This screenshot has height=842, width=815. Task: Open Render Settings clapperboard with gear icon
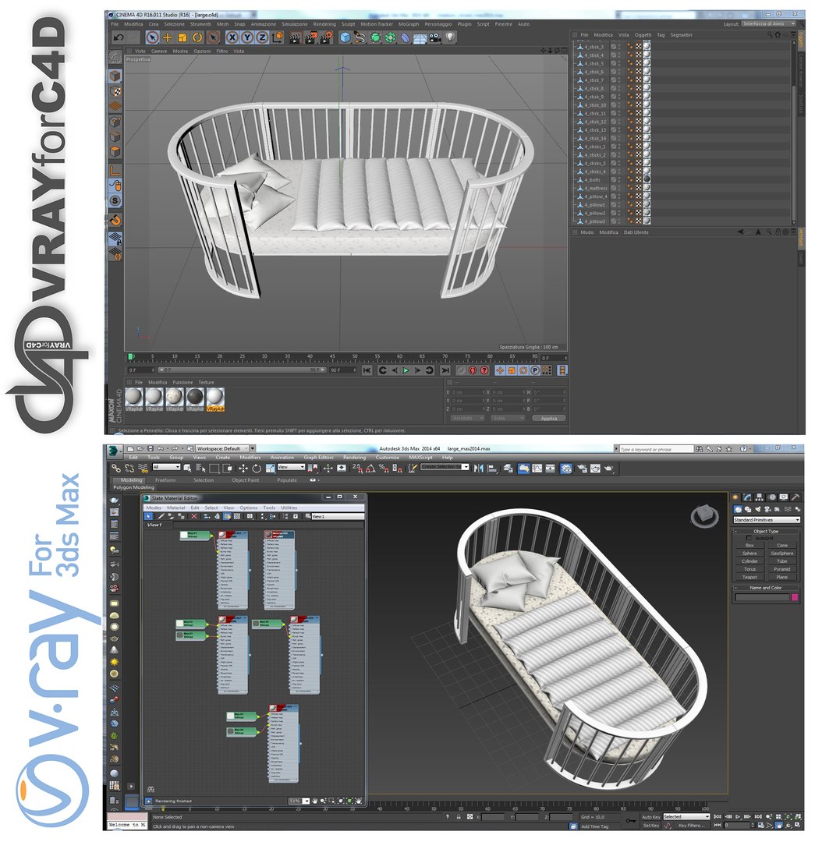coord(326,37)
